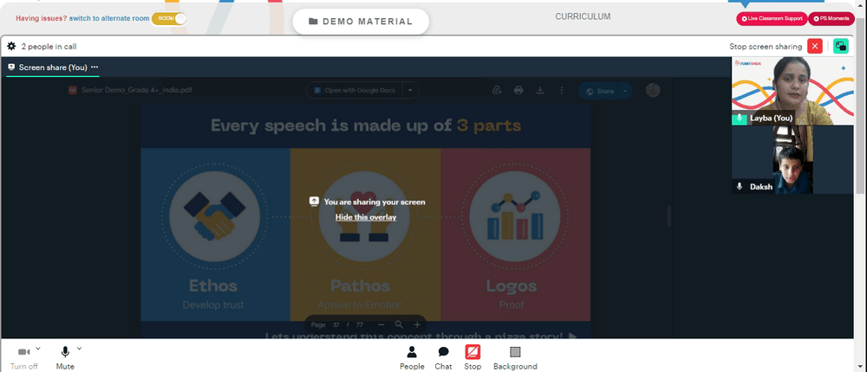
Task: Click the Share button in PDF viewer
Action: pos(600,91)
